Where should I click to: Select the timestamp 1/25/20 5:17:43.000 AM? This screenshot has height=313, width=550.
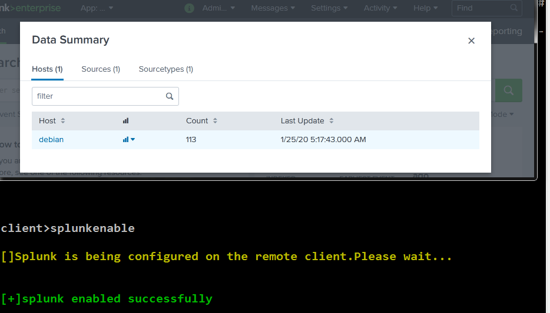click(x=323, y=140)
